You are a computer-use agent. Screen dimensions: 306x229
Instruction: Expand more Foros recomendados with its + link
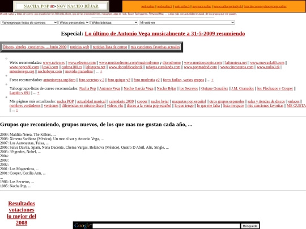tap(212, 80)
